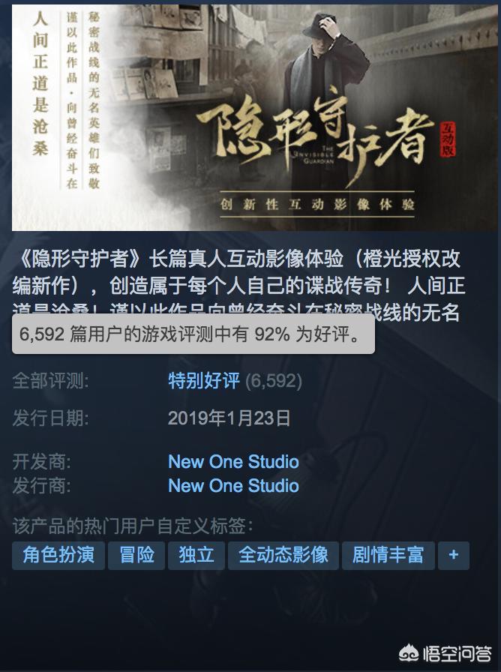Click the game description paragraph
Screen dimensions: 501x672
238,286
